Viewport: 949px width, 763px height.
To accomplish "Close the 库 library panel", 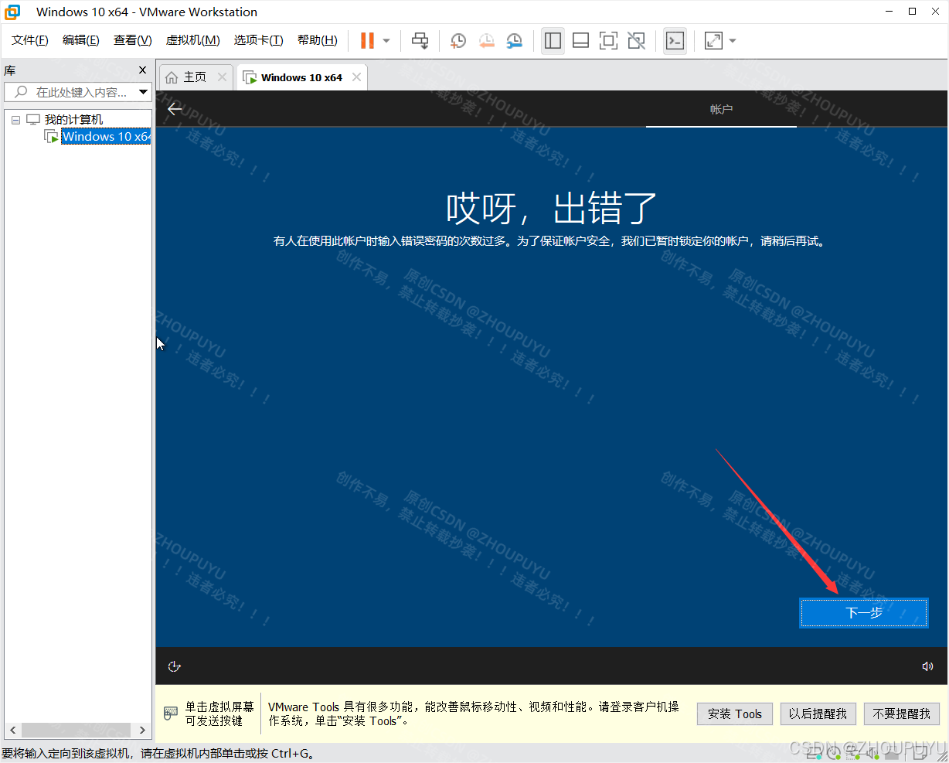I will [142, 70].
